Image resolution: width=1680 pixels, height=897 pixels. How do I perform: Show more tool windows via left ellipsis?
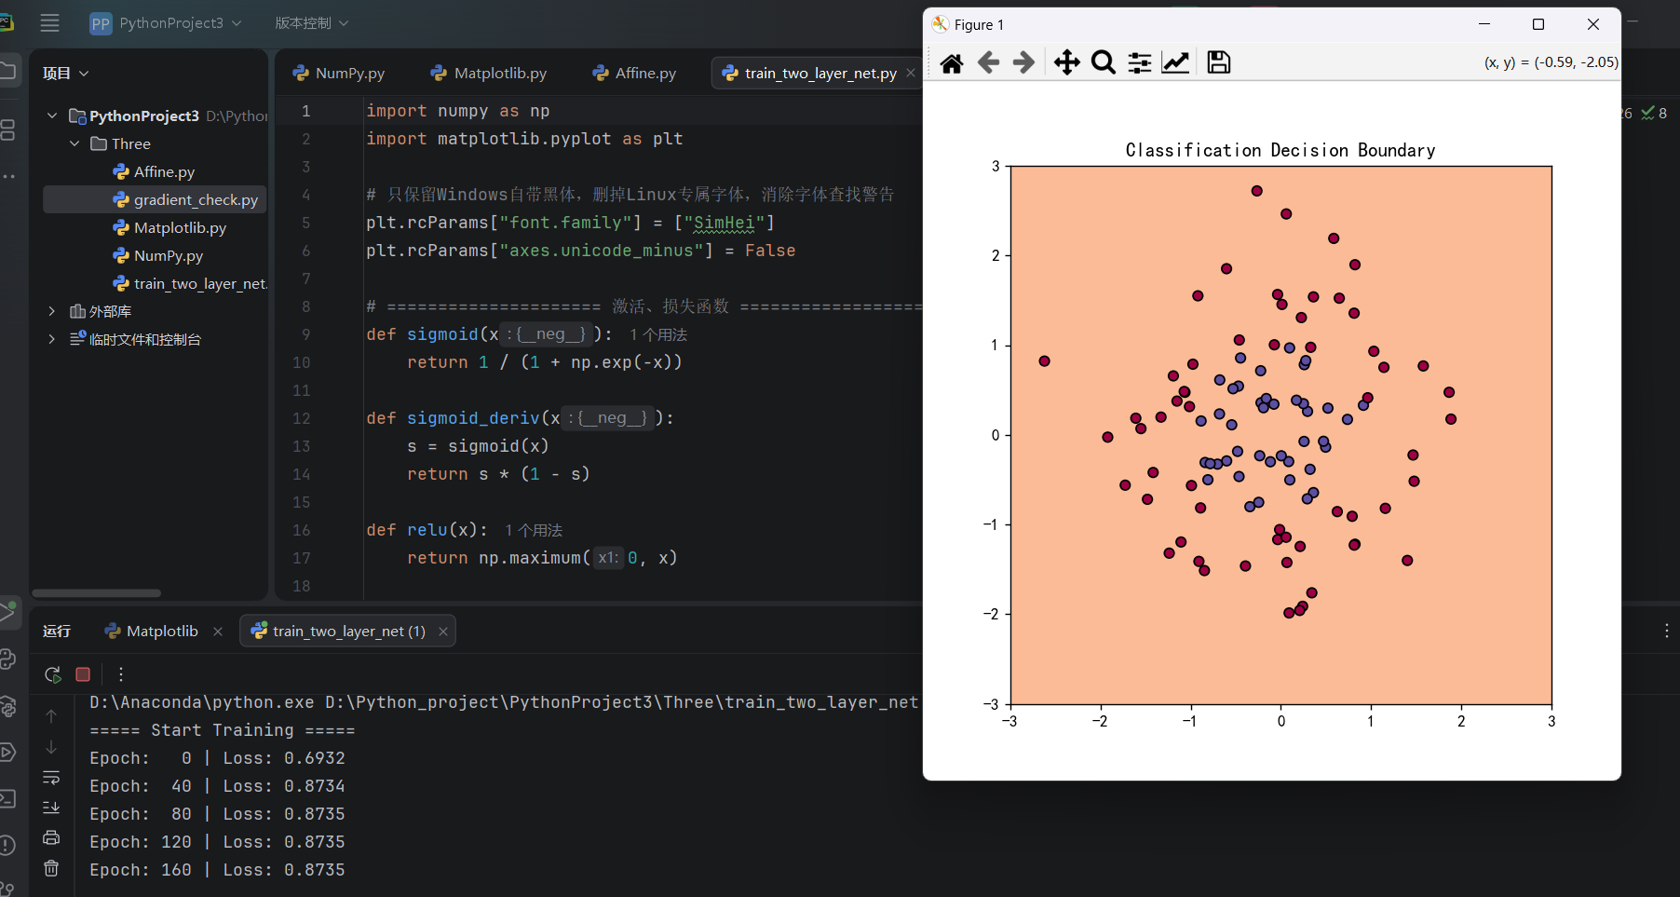[x=8, y=176]
